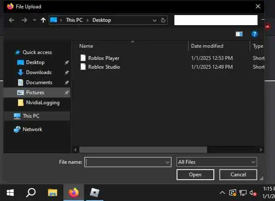Viewport: 275px width, 201px height.
Task: Open Help with the question mark icon
Action: [x=254, y=34]
